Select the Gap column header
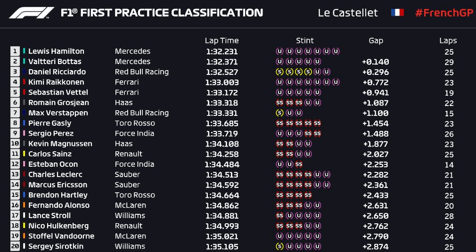The height and width of the screenshot is (252, 476). coord(376,41)
